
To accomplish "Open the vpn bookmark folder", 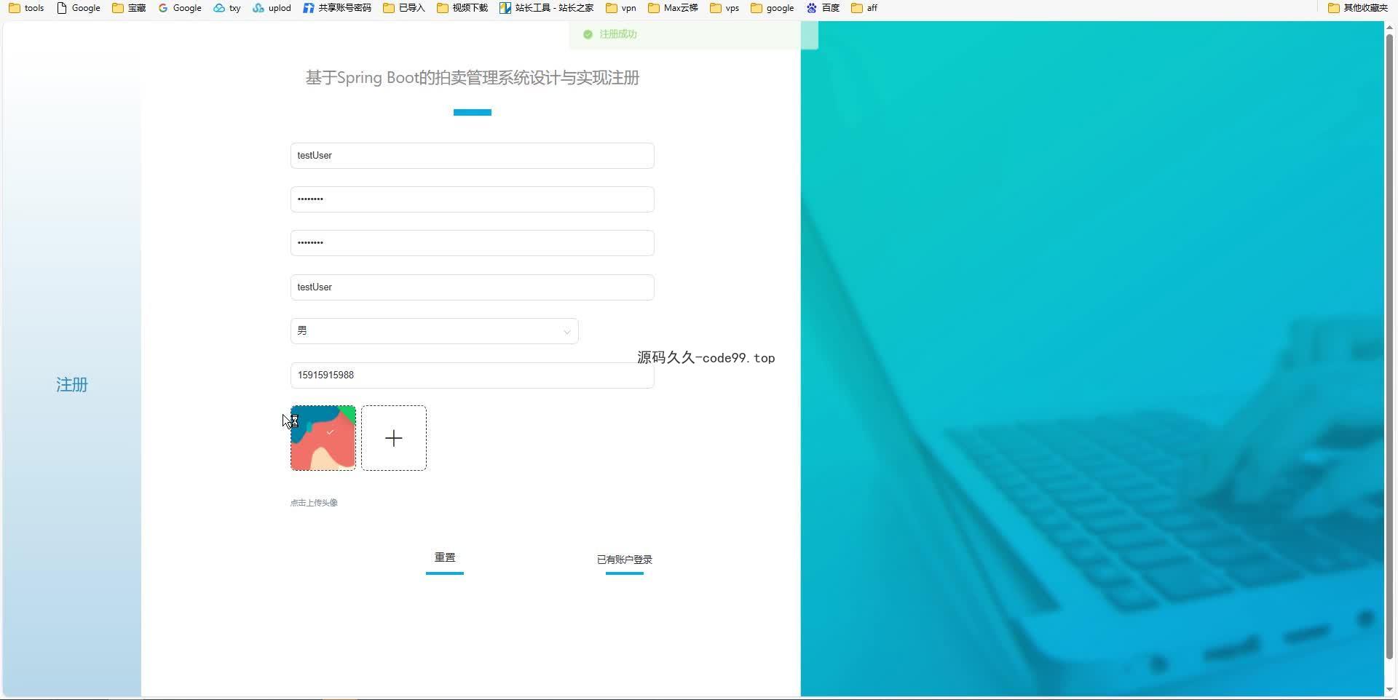I will (x=621, y=8).
